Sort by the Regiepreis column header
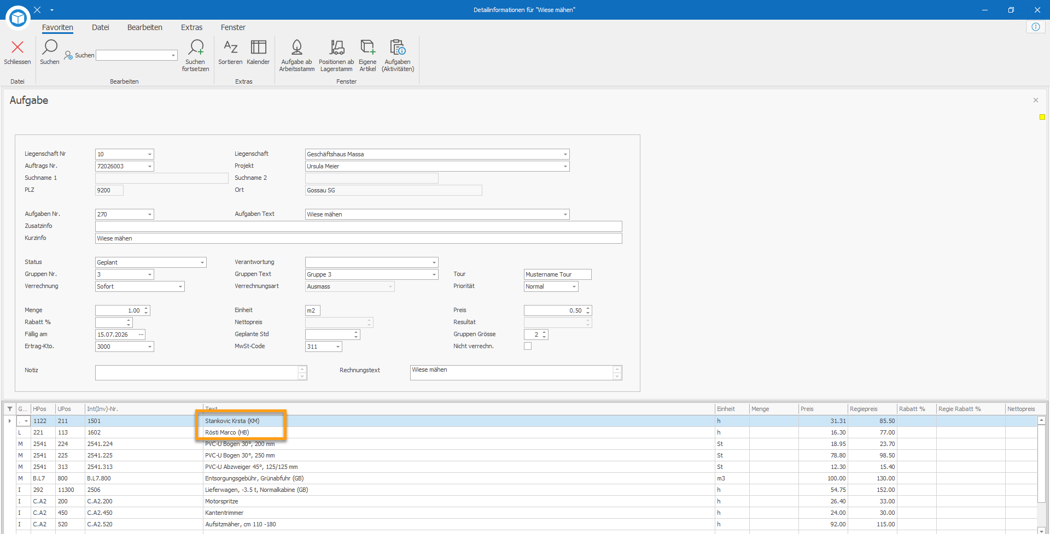 (x=872, y=409)
